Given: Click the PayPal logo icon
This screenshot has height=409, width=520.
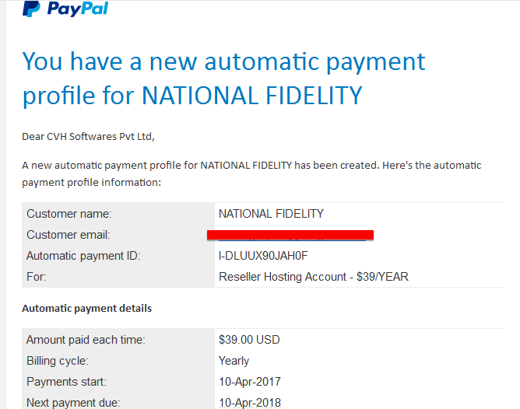Looking at the screenshot, I should [x=31, y=9].
